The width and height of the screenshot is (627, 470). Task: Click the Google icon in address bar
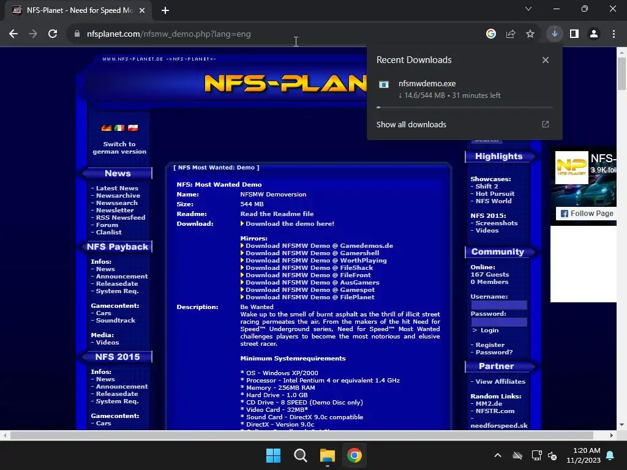(x=490, y=34)
